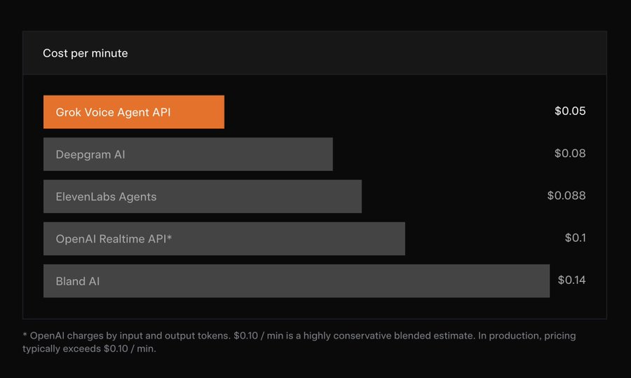Click the $0.14 price value
Image resolution: width=631 pixels, height=378 pixels.
571,281
